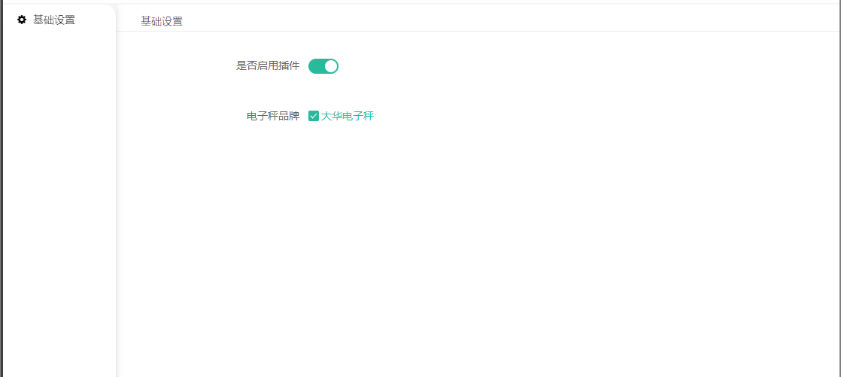This screenshot has width=841, height=377.
Task: Open the 基础设置 sidebar menu item
Action: click(x=59, y=20)
